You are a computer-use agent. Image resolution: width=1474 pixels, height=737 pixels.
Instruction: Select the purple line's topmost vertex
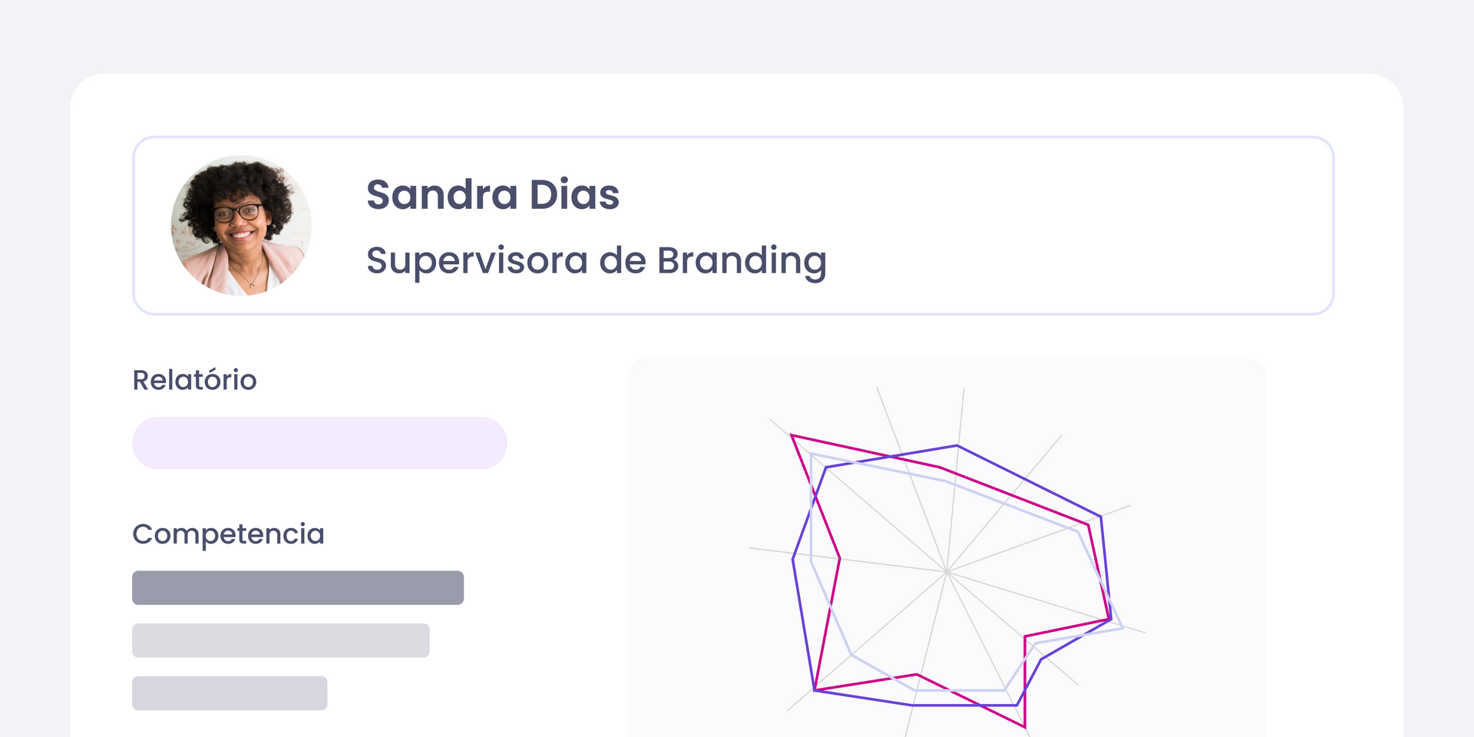tap(957, 445)
